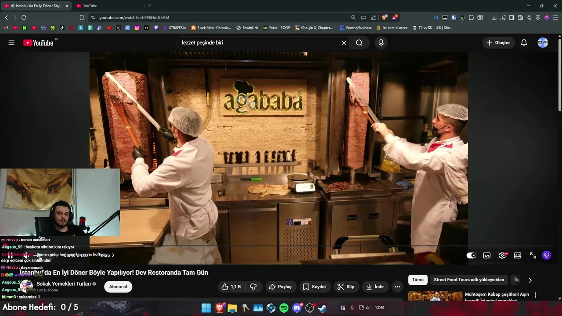Image resolution: width=562 pixels, height=316 pixels.
Task: Open options menu for Muhteşem Kebap video
Action: (535, 295)
